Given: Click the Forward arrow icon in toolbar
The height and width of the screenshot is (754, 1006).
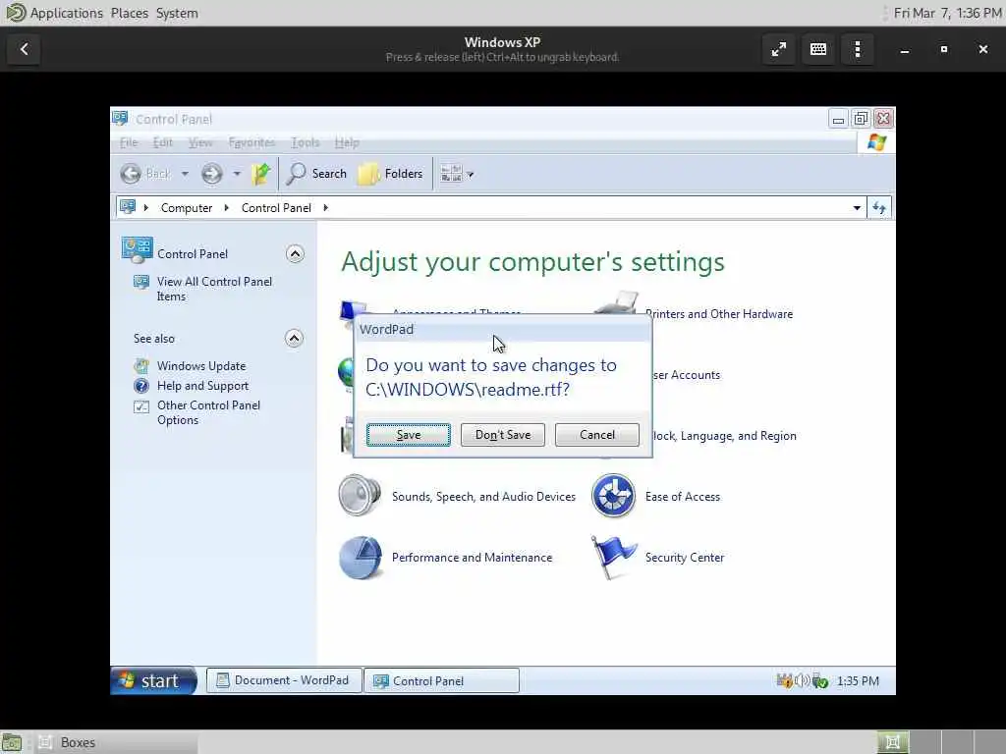Looking at the screenshot, I should 212,174.
